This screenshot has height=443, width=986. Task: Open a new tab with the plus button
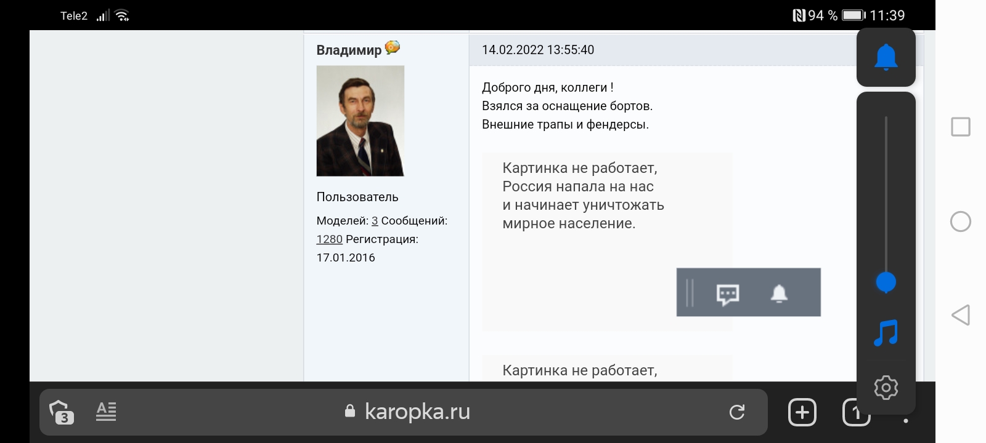point(802,412)
